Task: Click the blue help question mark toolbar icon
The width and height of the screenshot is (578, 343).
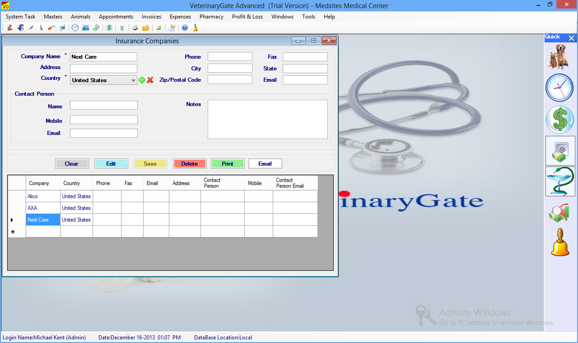Action: click(185, 28)
